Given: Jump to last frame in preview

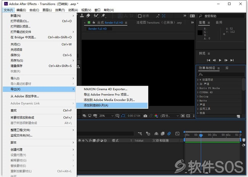Looking at the screenshot, I should coord(232,60).
